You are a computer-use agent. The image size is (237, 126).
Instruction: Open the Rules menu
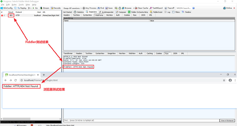14,5
